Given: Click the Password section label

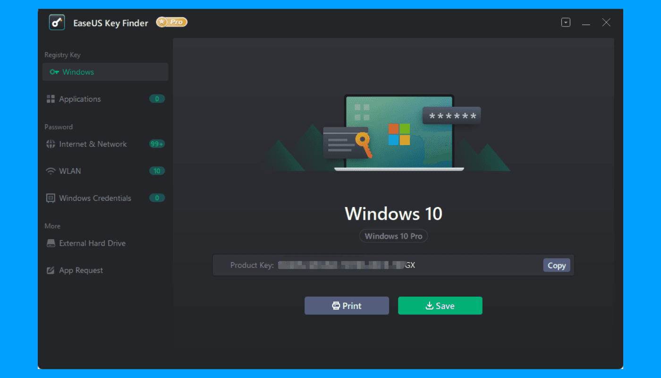Looking at the screenshot, I should (59, 127).
